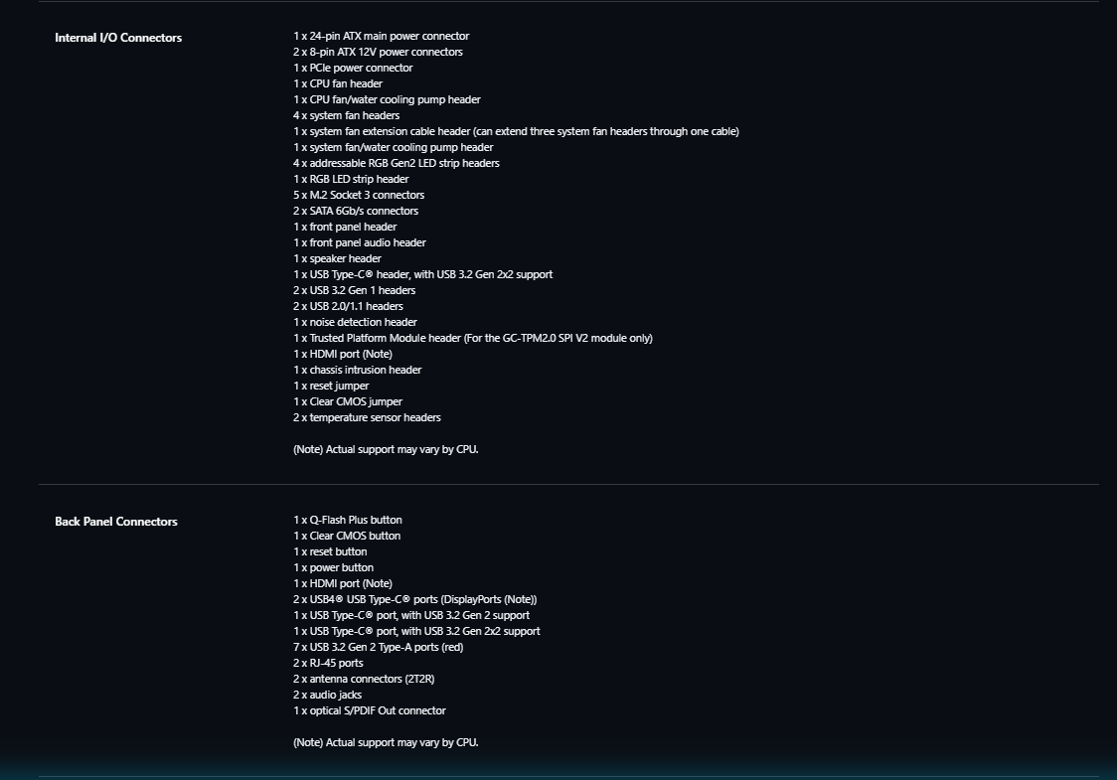Click the M.2 Socket 3 connectors line
The image size is (1117, 780).
(x=359, y=195)
